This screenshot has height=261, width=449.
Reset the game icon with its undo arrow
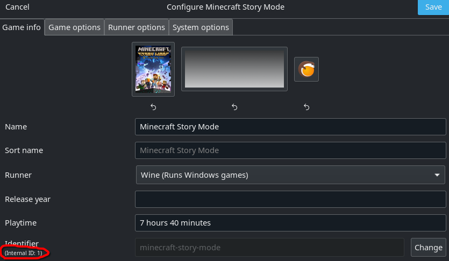[307, 107]
